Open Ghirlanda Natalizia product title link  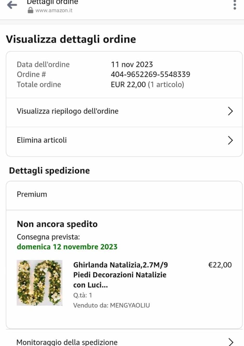coord(120,275)
